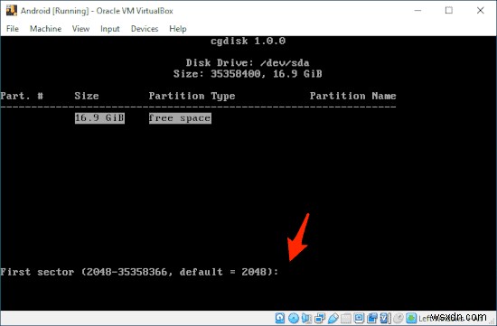Click the hard disk activity status icon
The width and height of the screenshot is (497, 326).
(279, 318)
